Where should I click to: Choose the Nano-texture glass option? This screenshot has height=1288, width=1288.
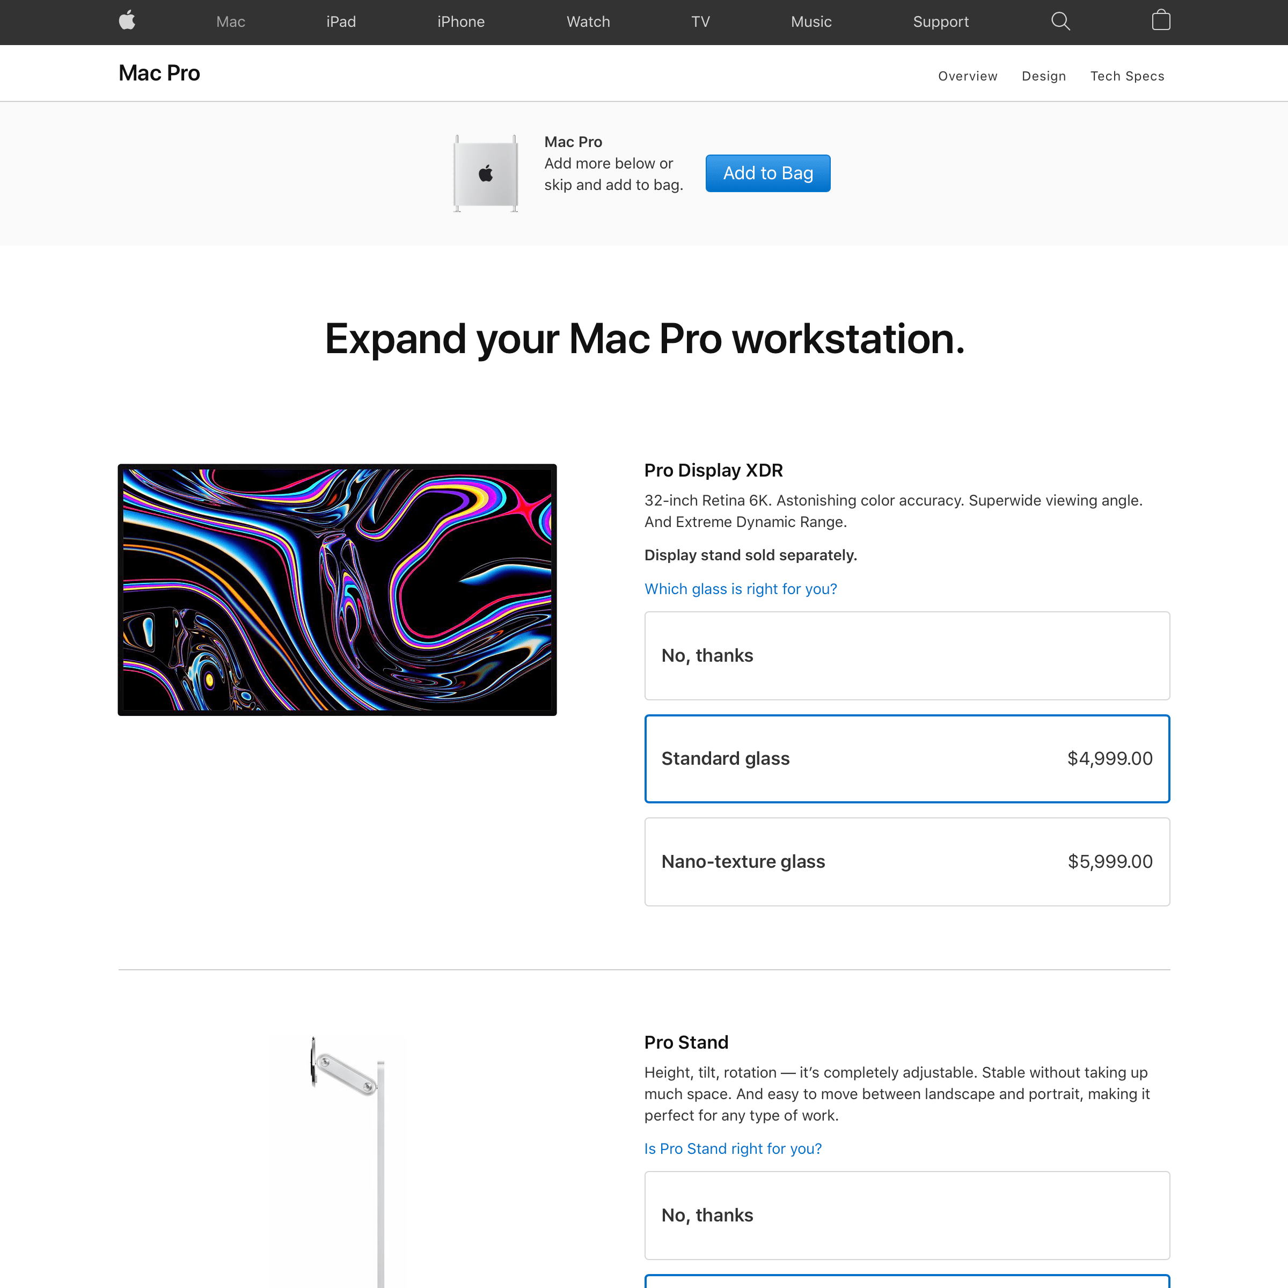click(906, 861)
